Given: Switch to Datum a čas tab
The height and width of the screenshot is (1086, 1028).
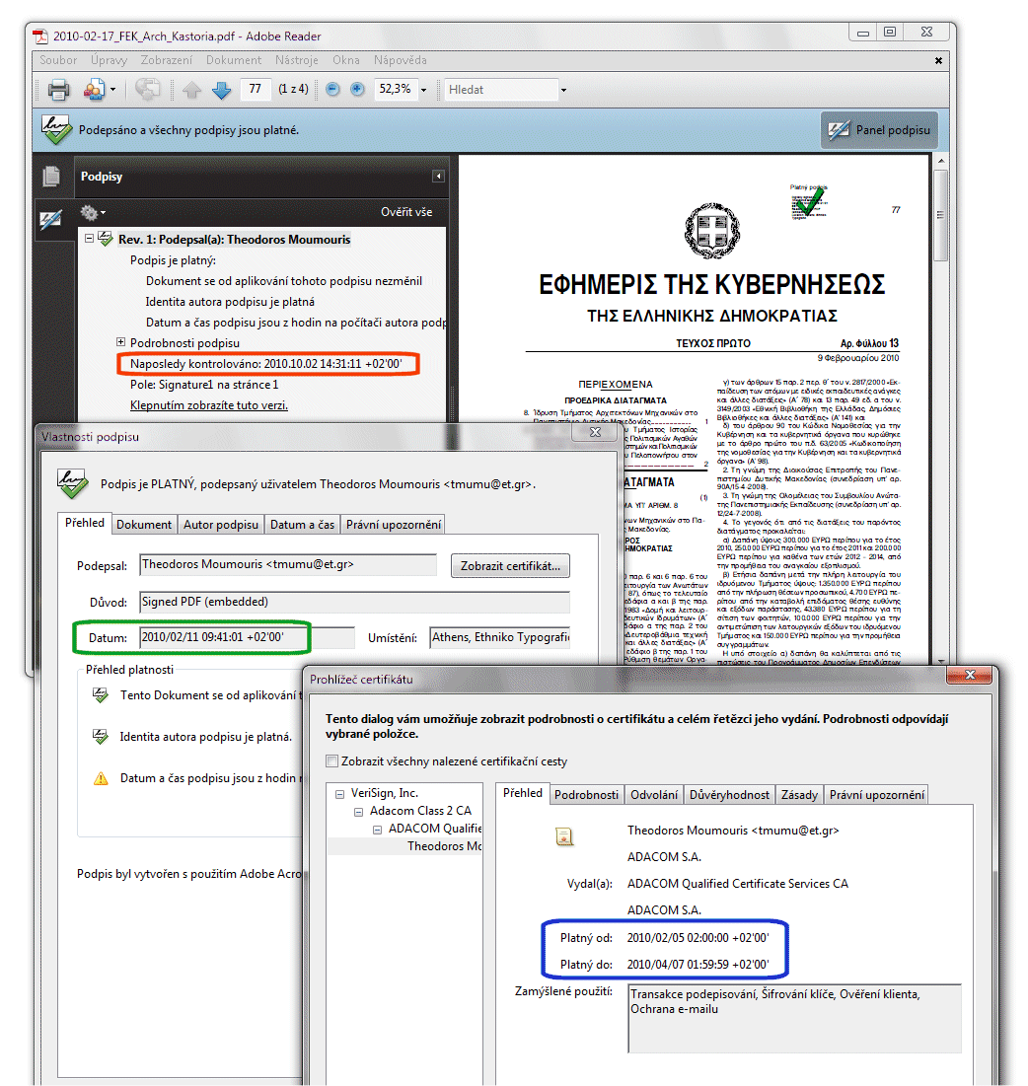Looking at the screenshot, I should coord(302,525).
